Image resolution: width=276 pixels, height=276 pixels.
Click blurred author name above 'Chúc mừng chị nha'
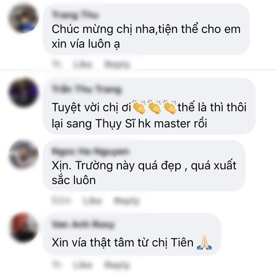point(75,15)
